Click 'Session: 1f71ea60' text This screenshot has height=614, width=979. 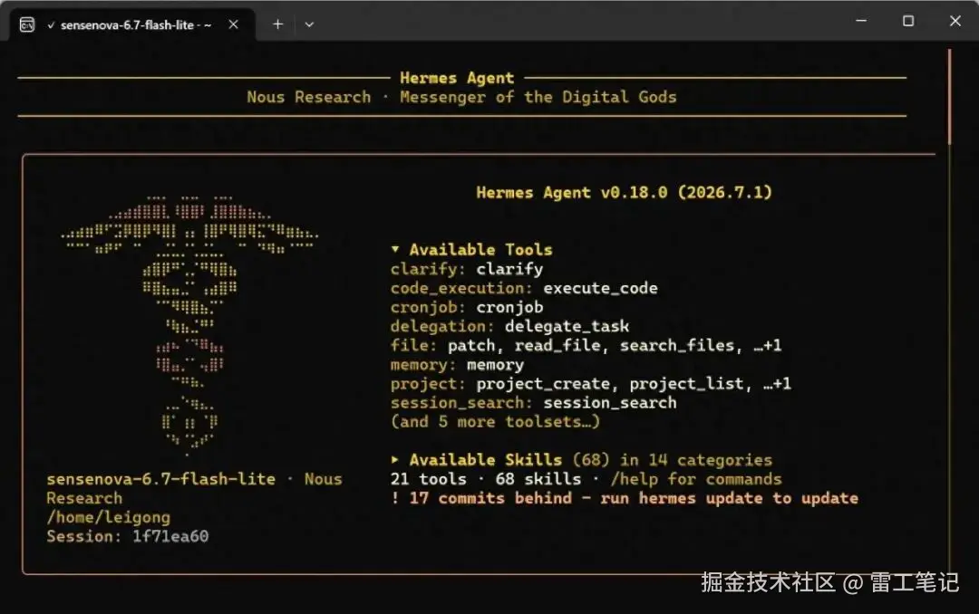(x=128, y=537)
